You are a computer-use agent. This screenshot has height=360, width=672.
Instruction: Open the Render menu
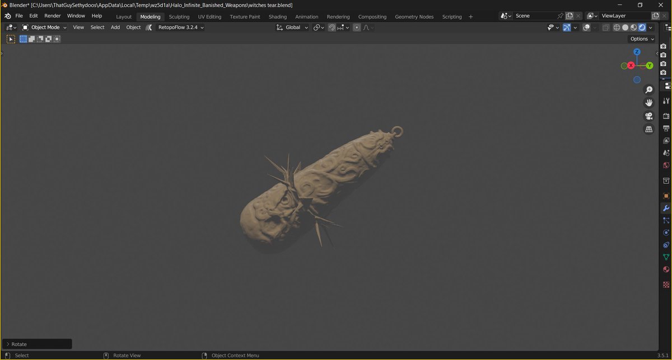(x=52, y=16)
